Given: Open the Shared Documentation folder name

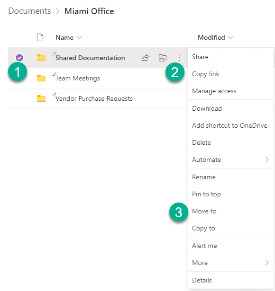Looking at the screenshot, I should tap(90, 58).
